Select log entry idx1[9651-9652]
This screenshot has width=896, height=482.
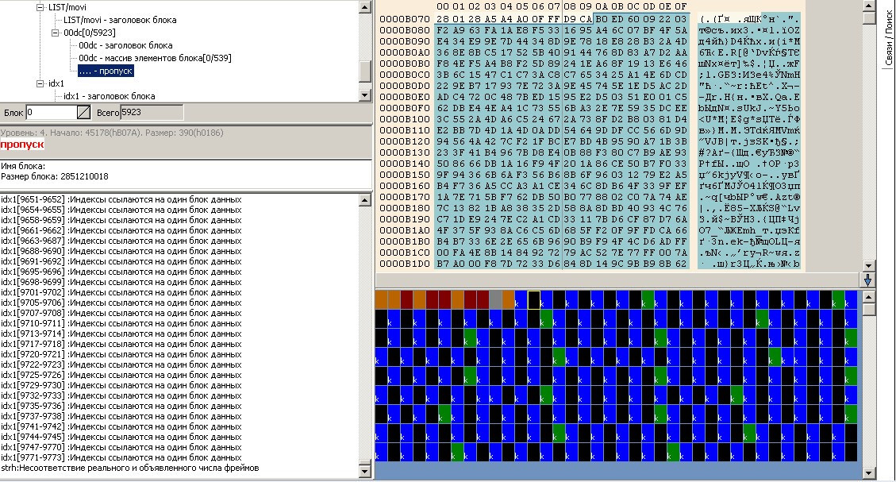point(121,199)
